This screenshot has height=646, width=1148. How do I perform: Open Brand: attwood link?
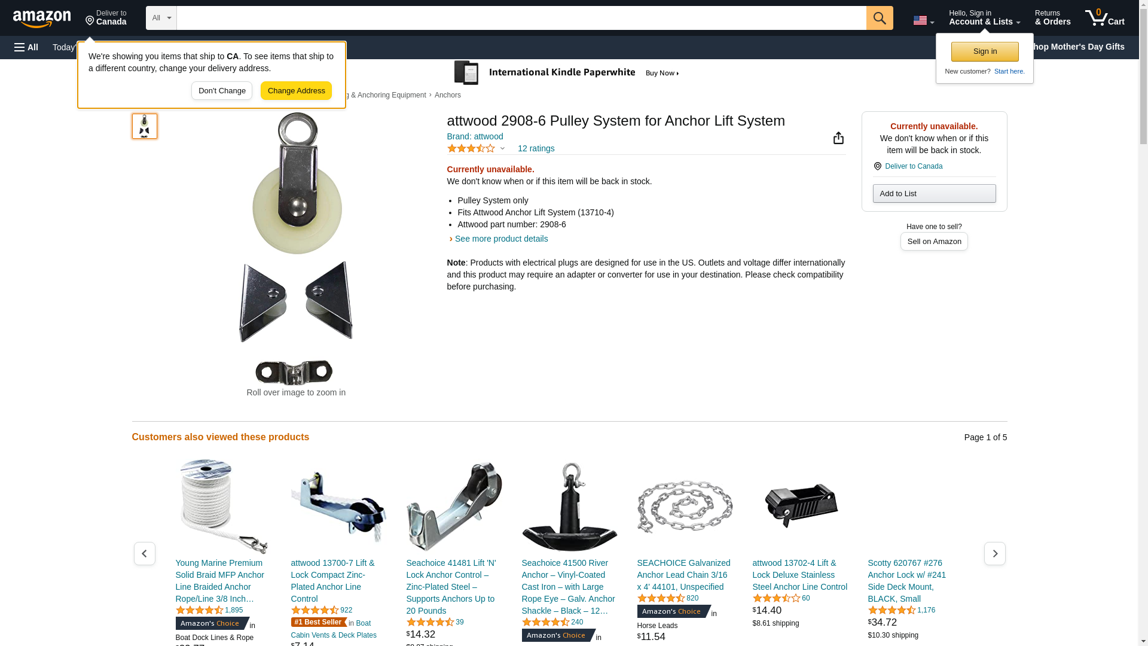click(475, 136)
